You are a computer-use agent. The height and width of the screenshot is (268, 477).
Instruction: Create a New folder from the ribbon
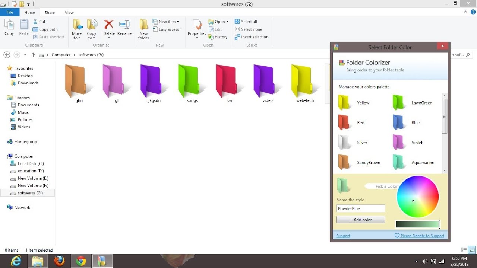pyautogui.click(x=143, y=29)
